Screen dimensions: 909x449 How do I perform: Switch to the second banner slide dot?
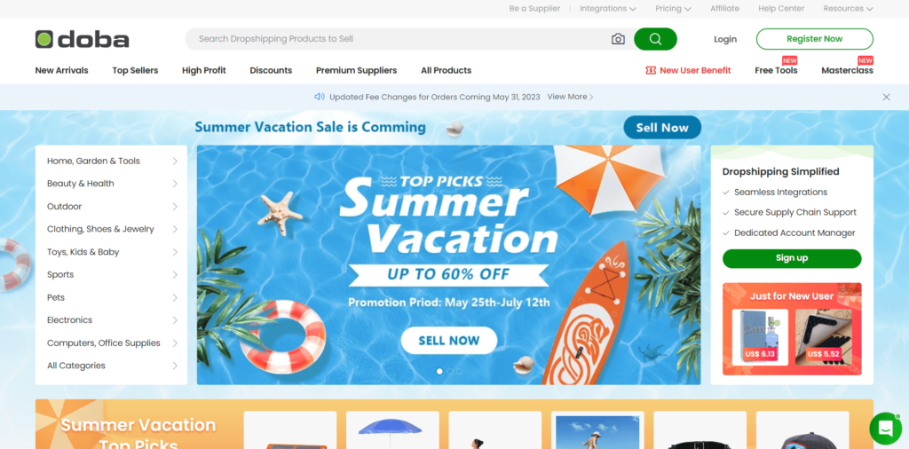tap(449, 371)
